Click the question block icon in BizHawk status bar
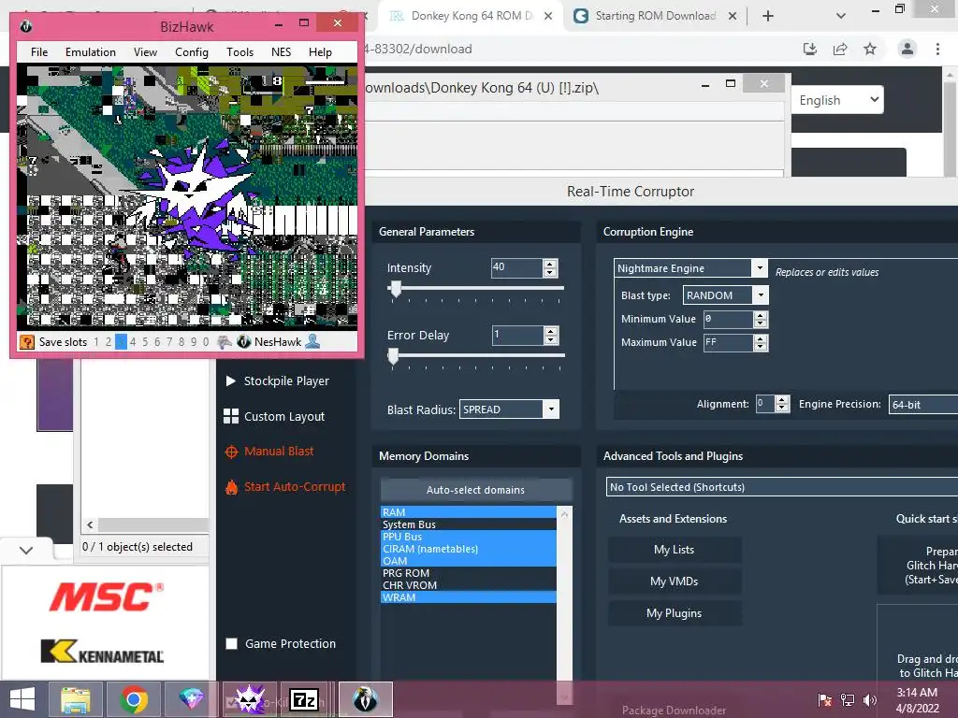The width and height of the screenshot is (958, 718). [27, 342]
